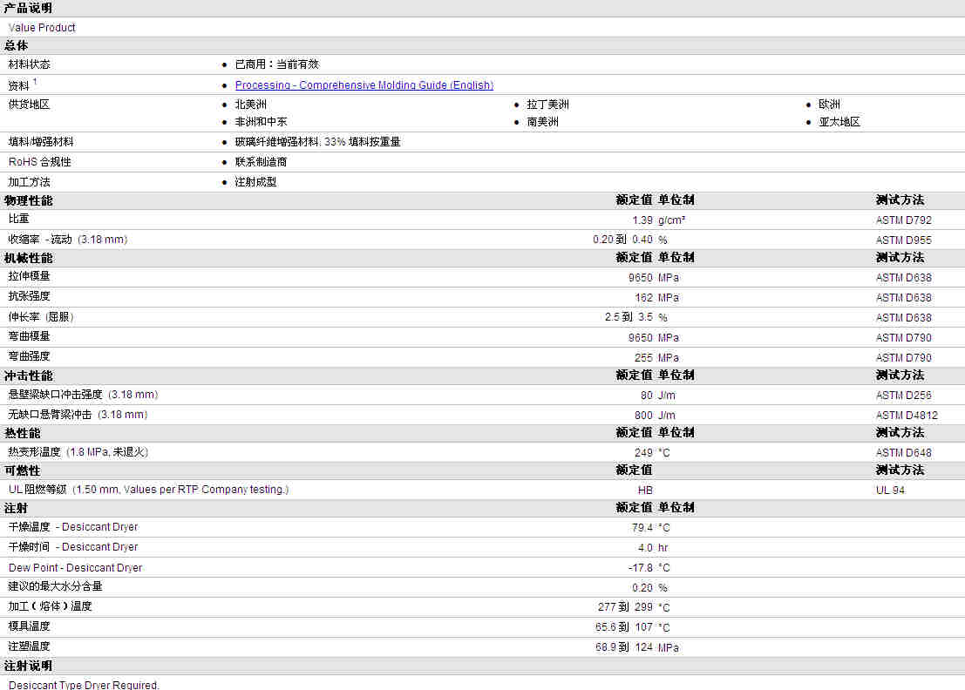The width and height of the screenshot is (965, 690).
Task: Click the ASTM D4812 test method
Action: tap(907, 416)
